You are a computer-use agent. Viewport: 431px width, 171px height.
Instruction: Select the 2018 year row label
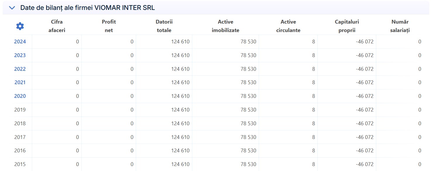[20, 124]
